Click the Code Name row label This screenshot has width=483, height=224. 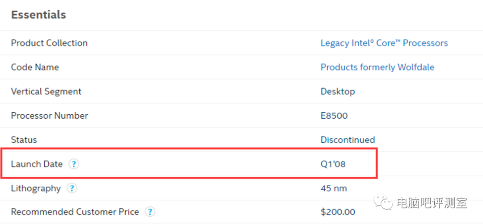pyautogui.click(x=35, y=67)
